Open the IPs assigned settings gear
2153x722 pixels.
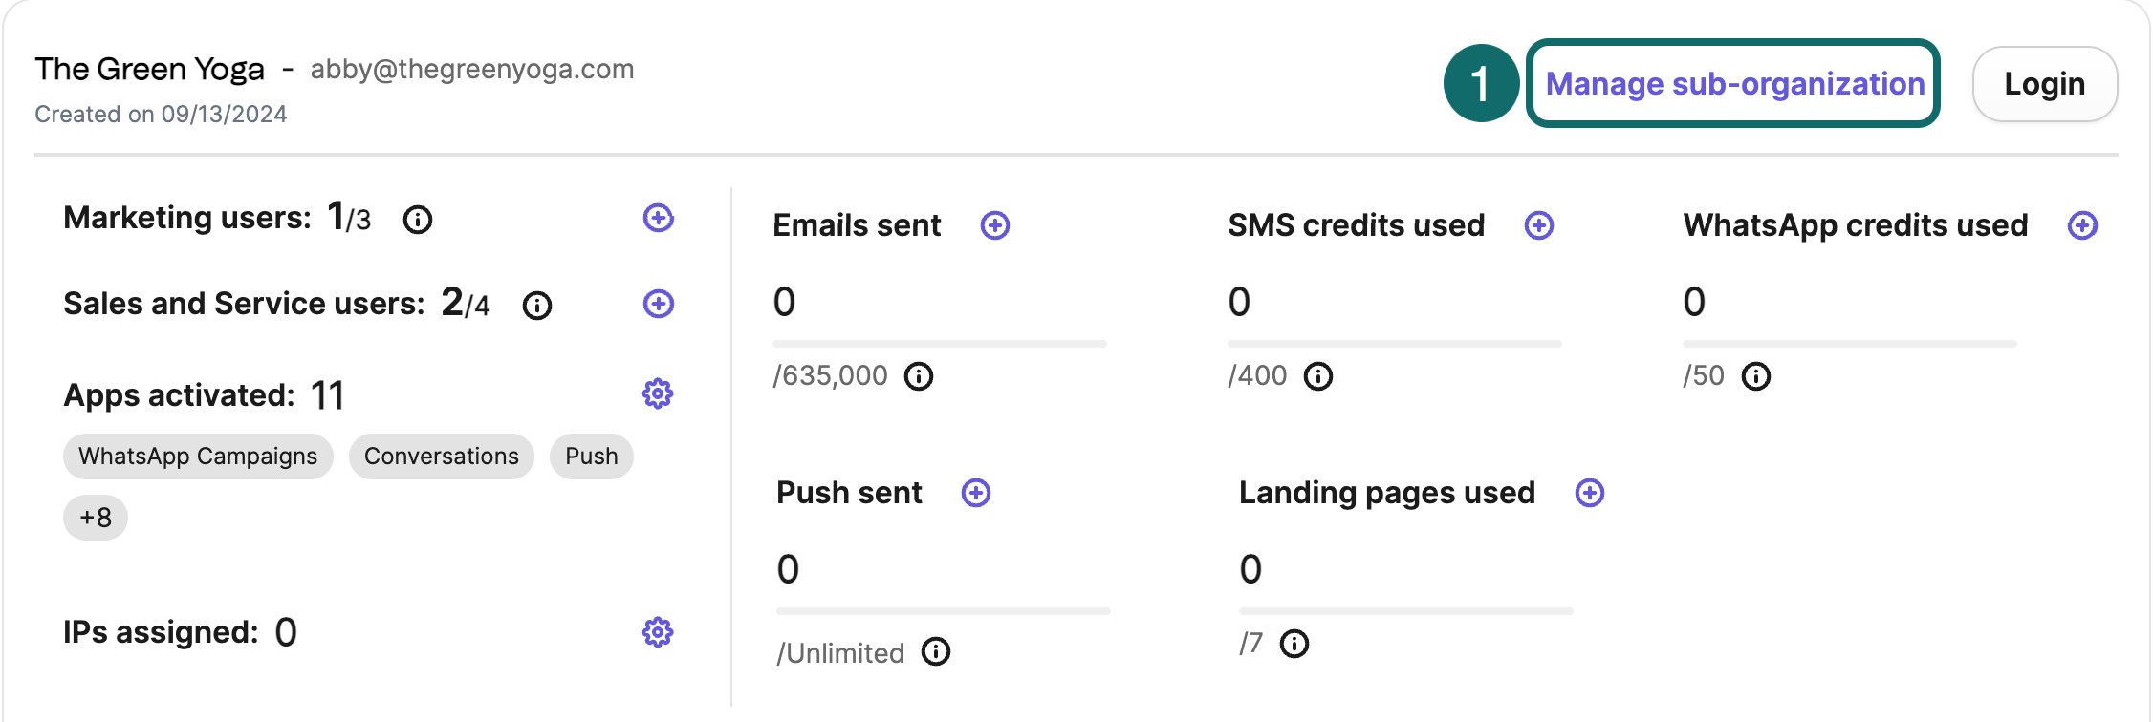pyautogui.click(x=657, y=631)
